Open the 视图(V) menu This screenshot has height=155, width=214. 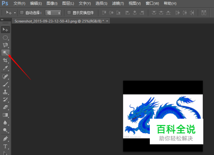pyautogui.click(x=134, y=3)
